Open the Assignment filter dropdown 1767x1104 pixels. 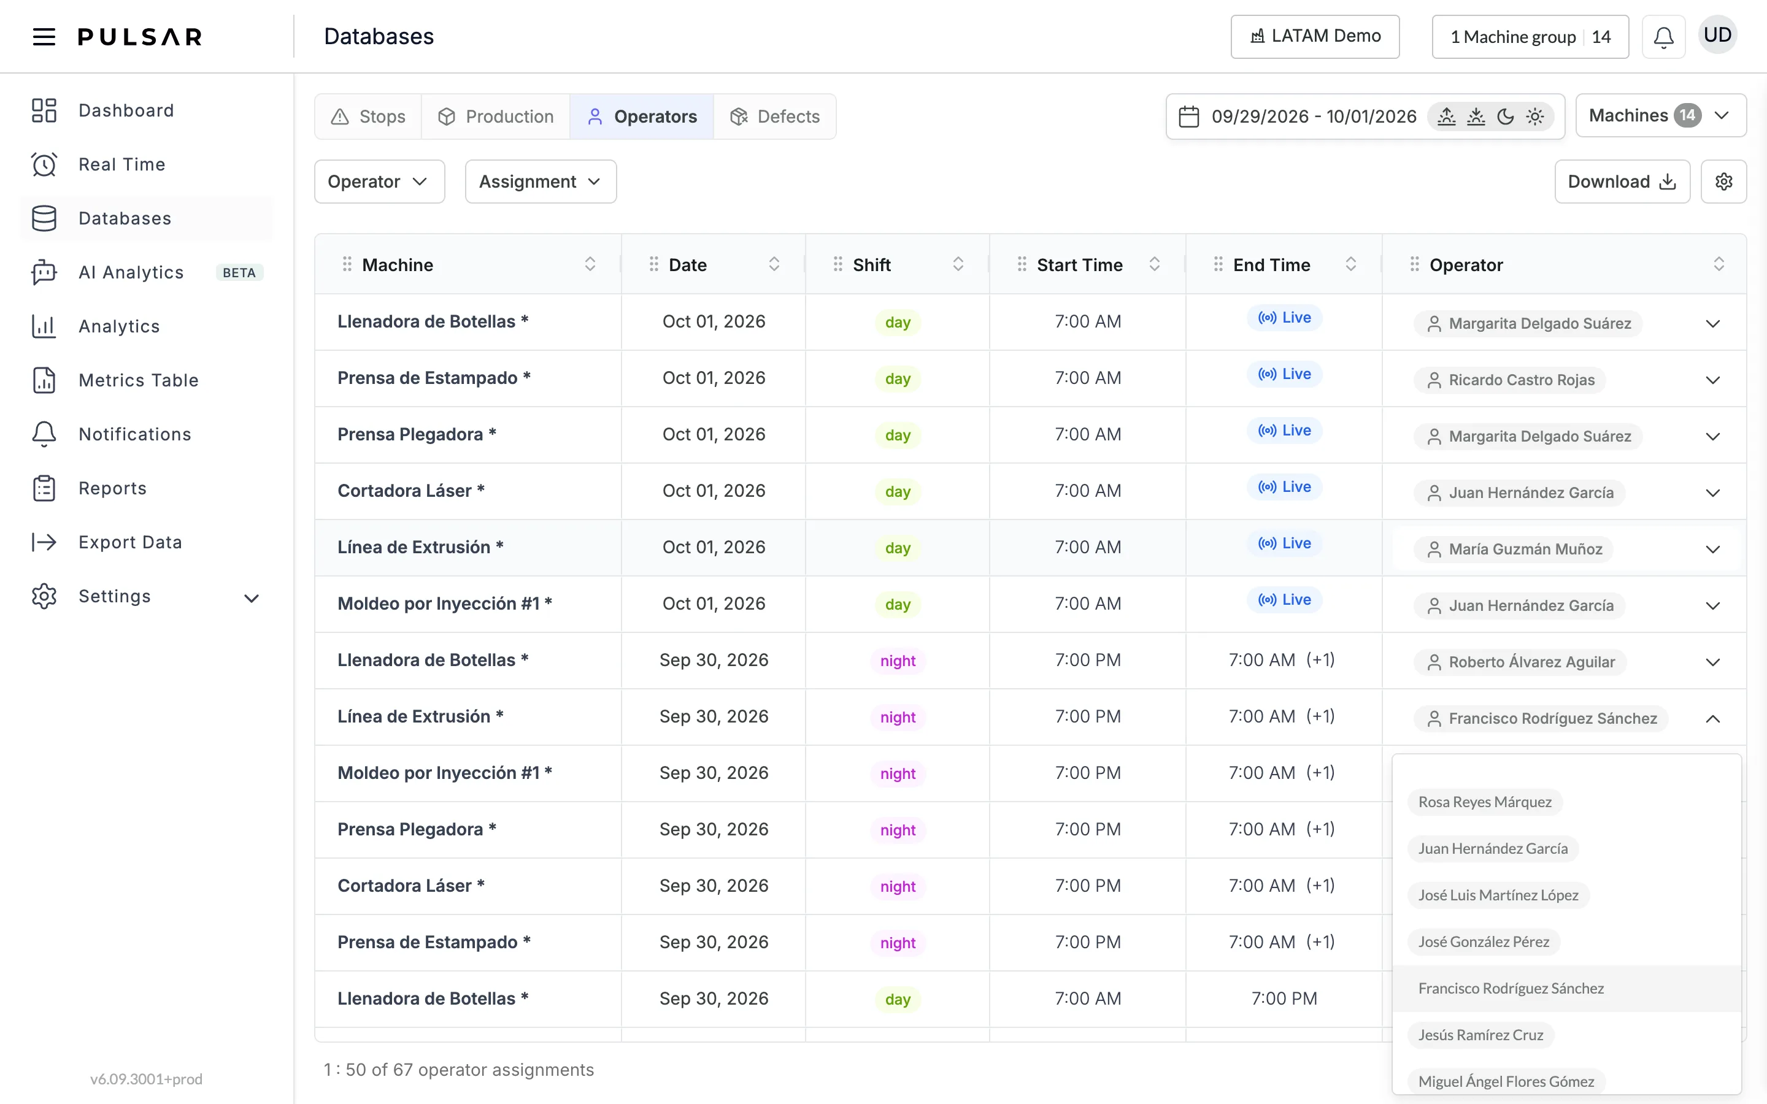click(541, 181)
